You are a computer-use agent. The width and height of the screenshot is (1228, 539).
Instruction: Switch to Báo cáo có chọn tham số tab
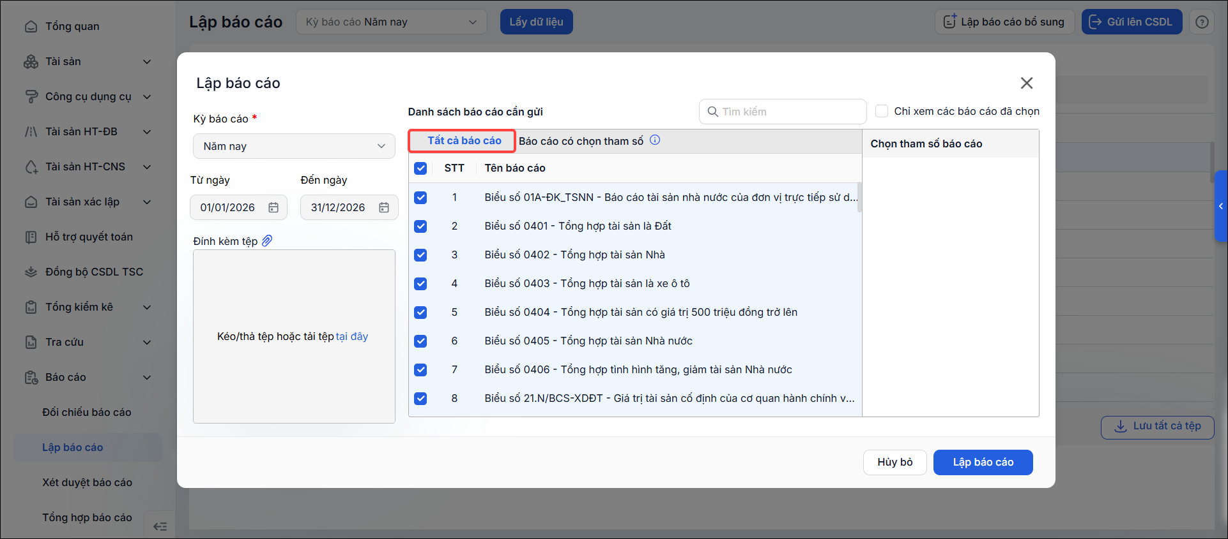click(581, 141)
